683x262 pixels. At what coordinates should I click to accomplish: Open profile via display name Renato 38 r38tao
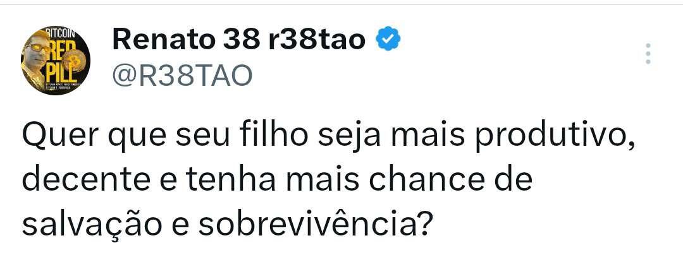point(238,40)
